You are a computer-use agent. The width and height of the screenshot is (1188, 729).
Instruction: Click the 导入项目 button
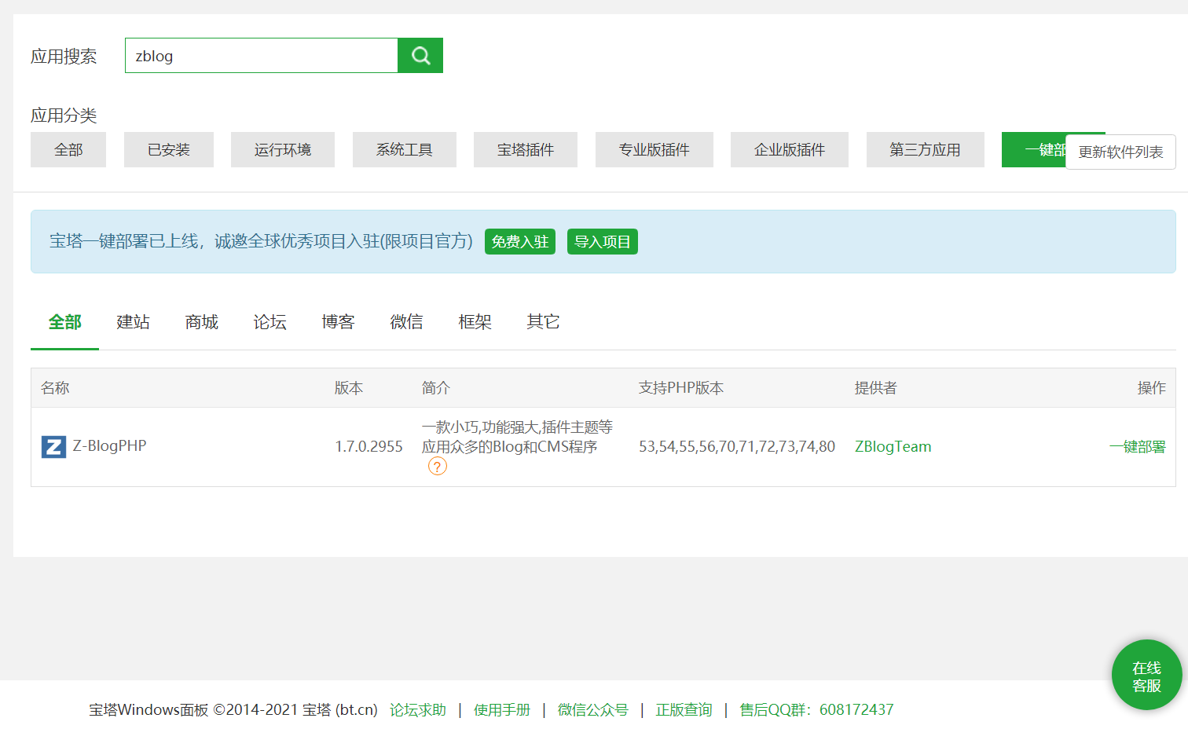pyautogui.click(x=603, y=242)
